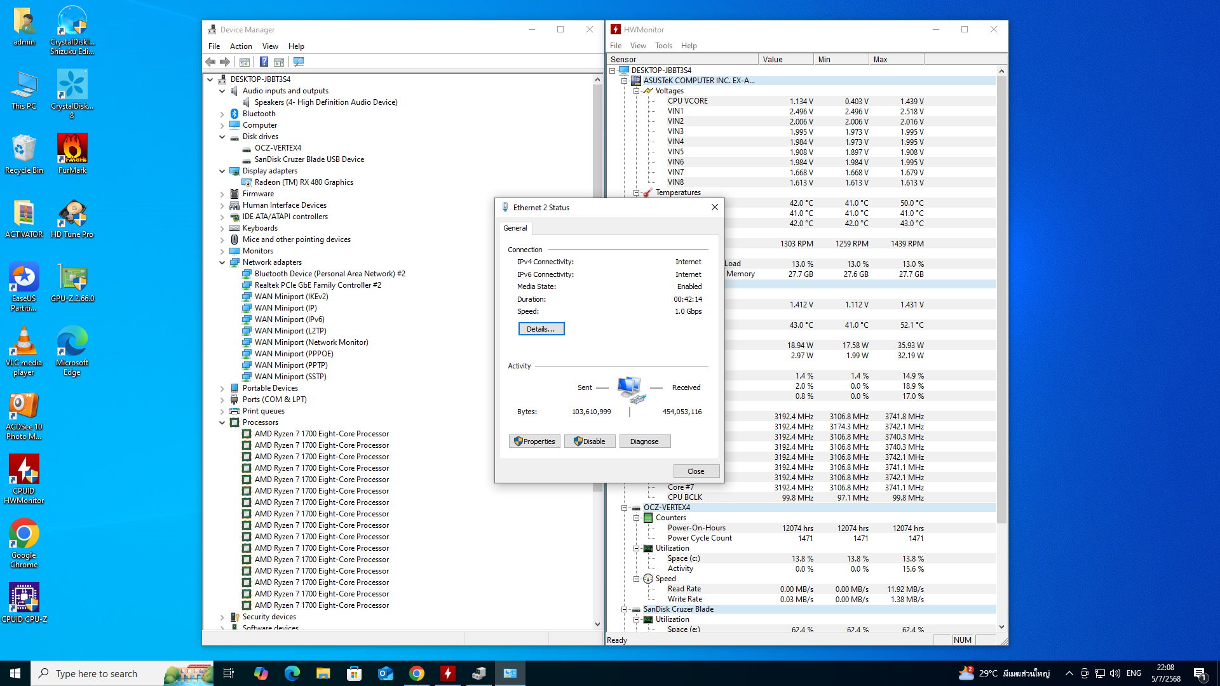Click Diagnose in Ethernet 2 Status
Screen dimensions: 1220x686
(644, 441)
